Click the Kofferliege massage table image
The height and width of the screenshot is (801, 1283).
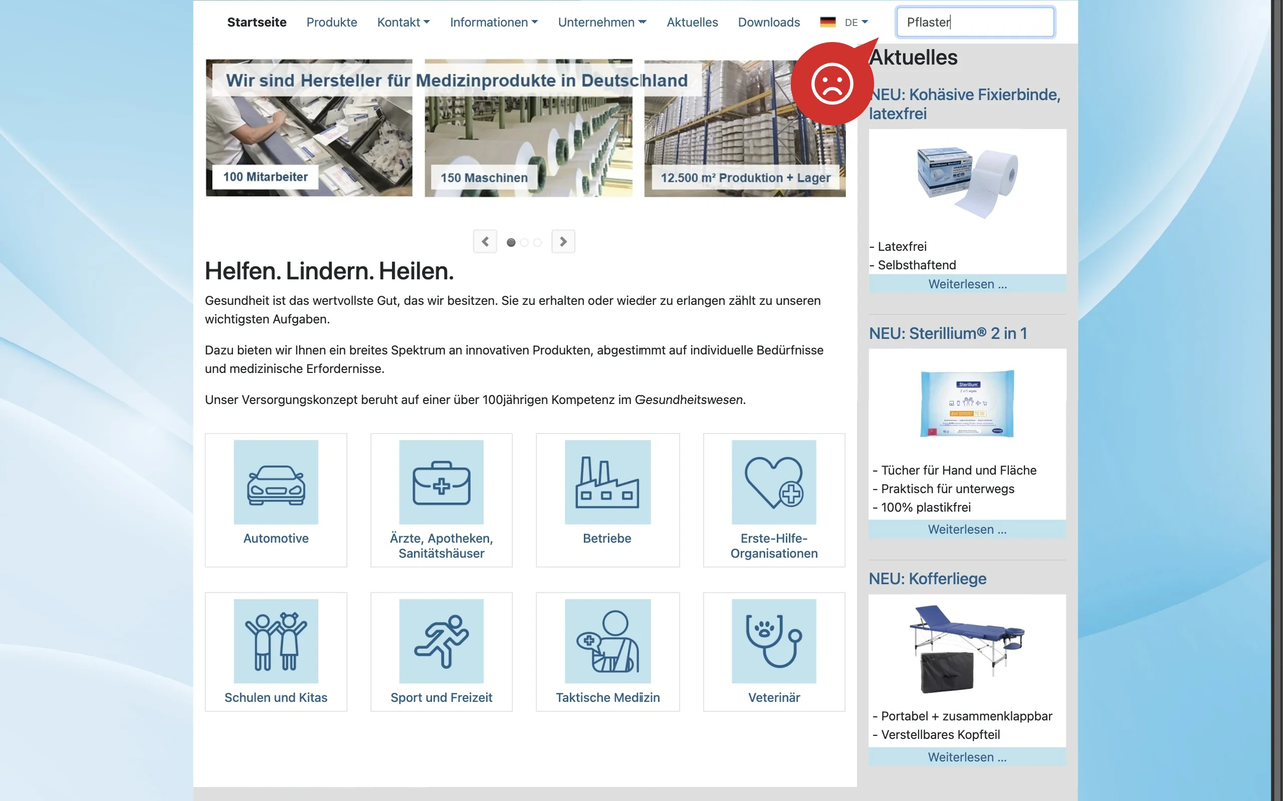click(967, 649)
